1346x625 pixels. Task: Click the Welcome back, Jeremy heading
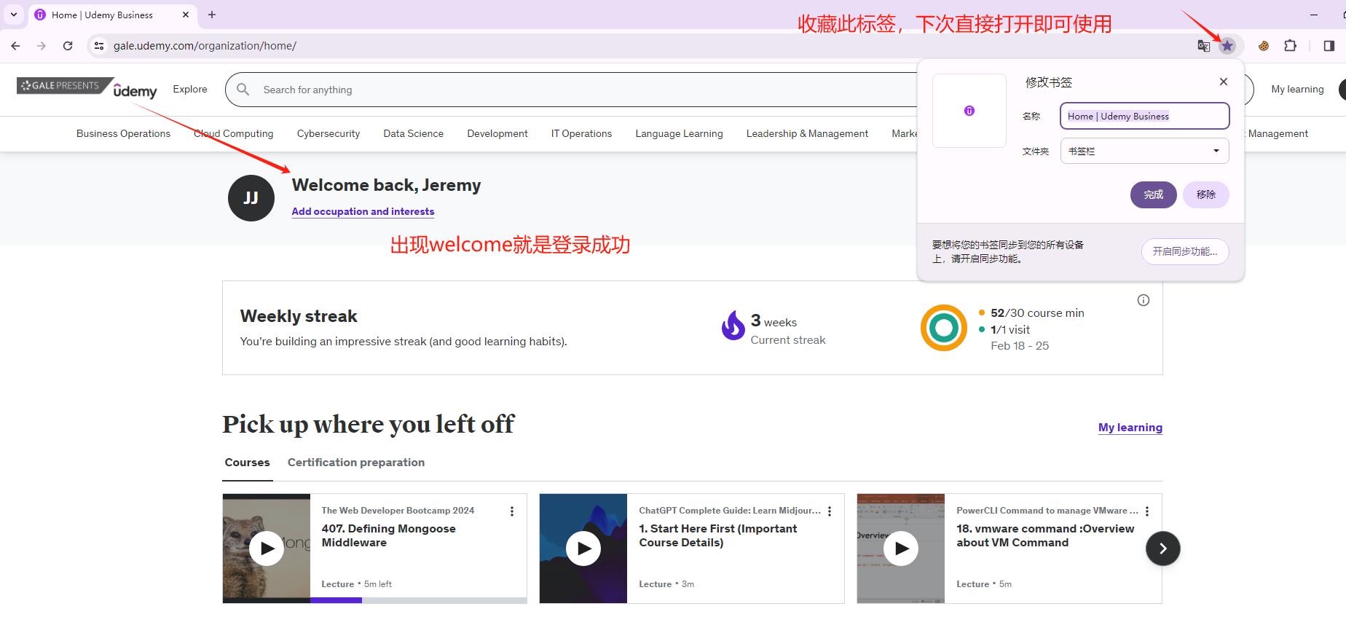(x=386, y=185)
